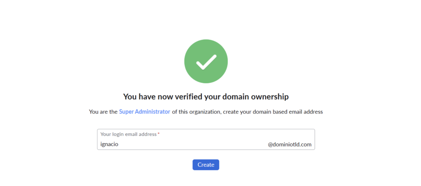Click the 'create your domain based email address' text

click(273, 112)
